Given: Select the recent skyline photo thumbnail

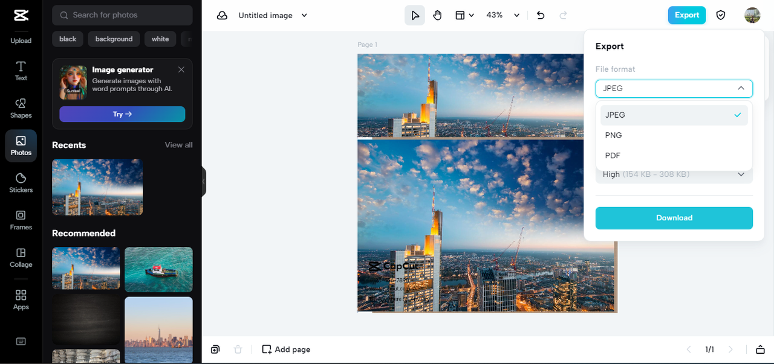Looking at the screenshot, I should click(97, 187).
